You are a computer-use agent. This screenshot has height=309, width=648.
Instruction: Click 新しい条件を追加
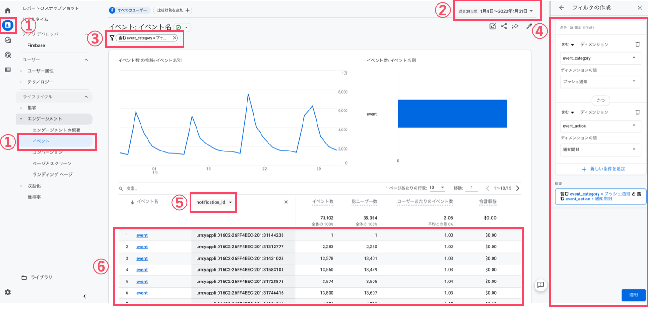(x=604, y=169)
